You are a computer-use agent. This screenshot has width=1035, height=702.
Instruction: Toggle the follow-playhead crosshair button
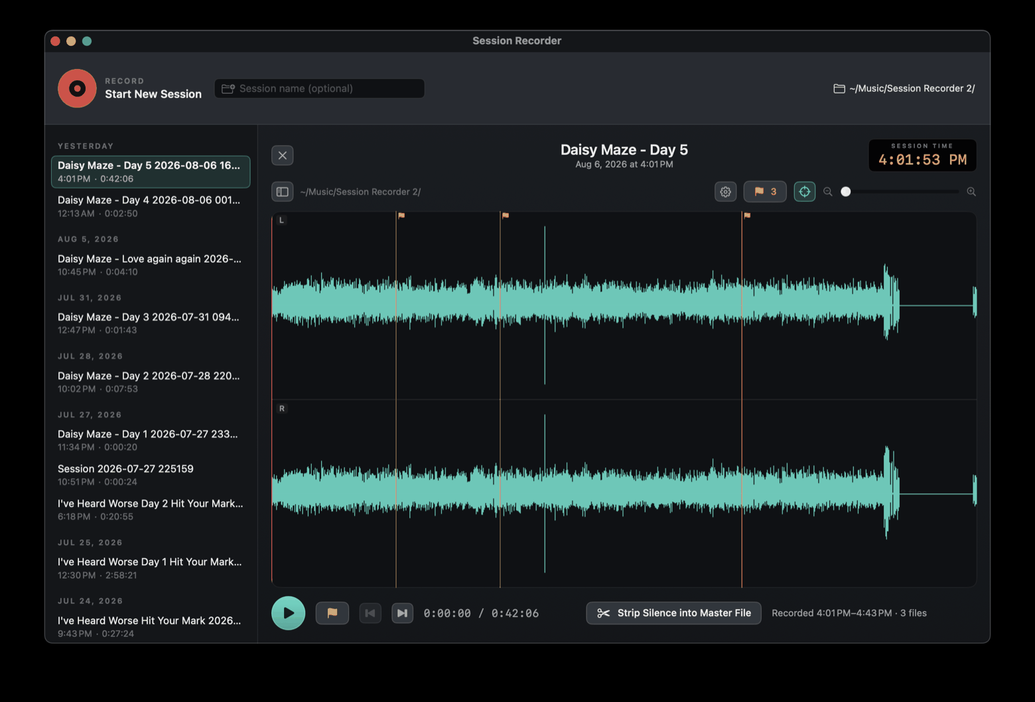[x=805, y=192]
